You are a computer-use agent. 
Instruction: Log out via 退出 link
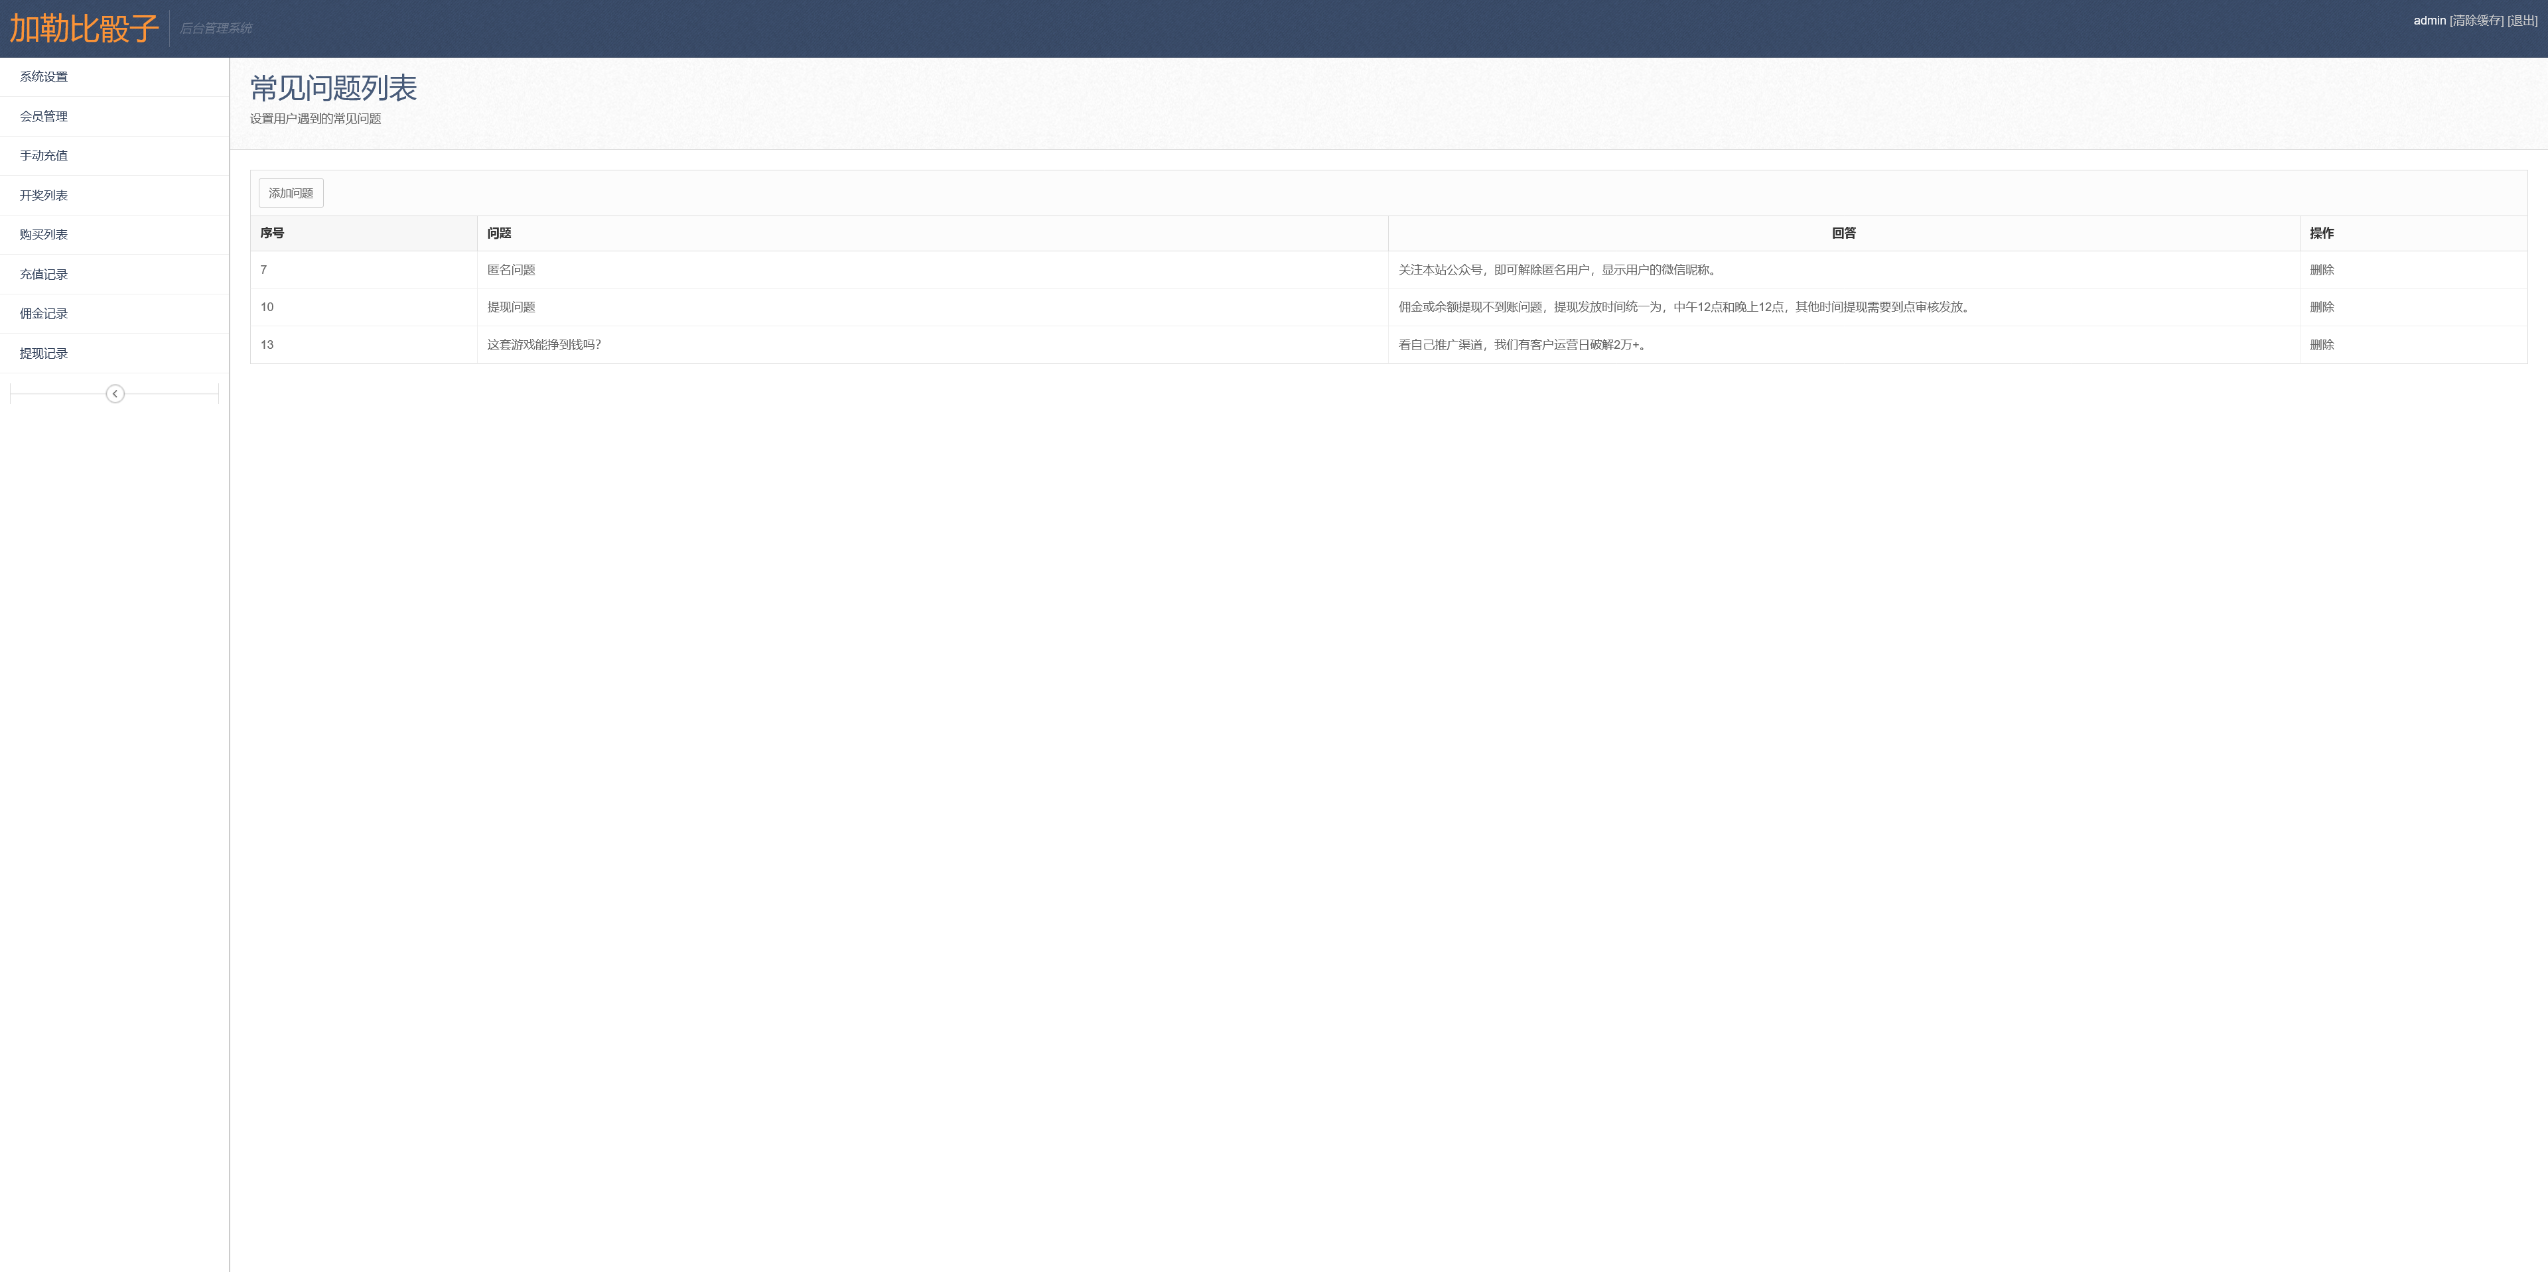pos(2522,21)
